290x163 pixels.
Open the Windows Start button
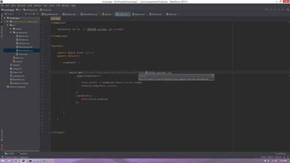[3, 161]
